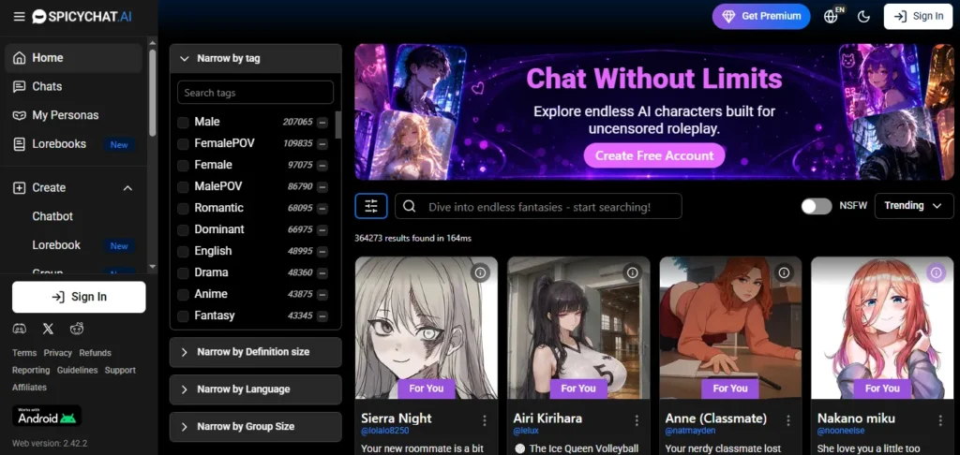Viewport: 960px width, 455px height.
Task: Show info for Nakano miku card
Action: pyautogui.click(x=937, y=272)
